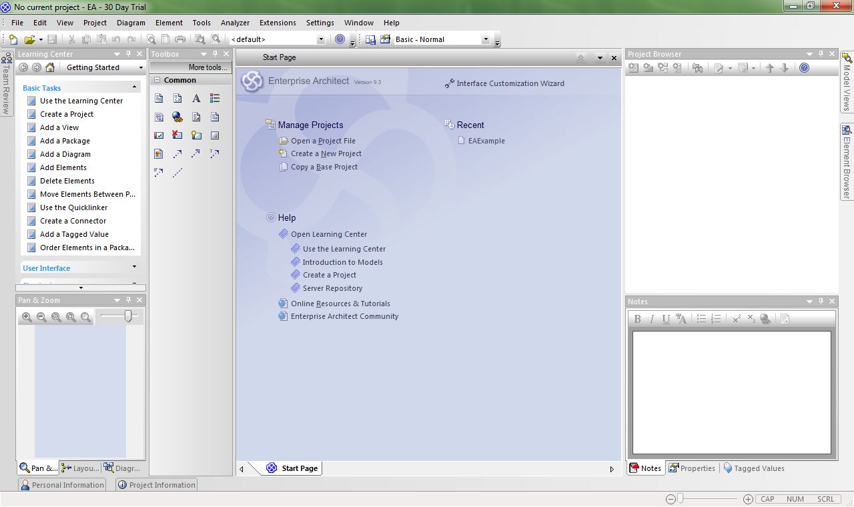Open the Start Page tab list dropdown arrow
This screenshot has width=854, height=507.
click(600, 58)
